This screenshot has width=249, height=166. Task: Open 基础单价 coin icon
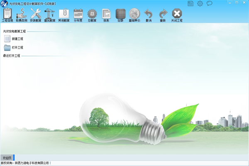[x=134, y=14]
